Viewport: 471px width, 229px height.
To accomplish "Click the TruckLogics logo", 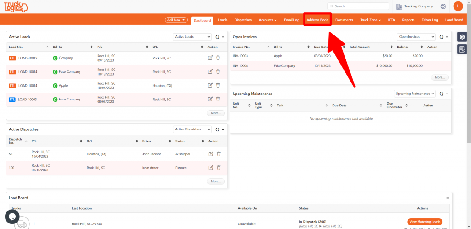I will 16,6.
